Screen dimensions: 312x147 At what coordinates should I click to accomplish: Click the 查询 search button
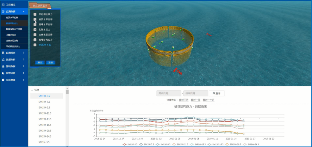(x=216, y=93)
